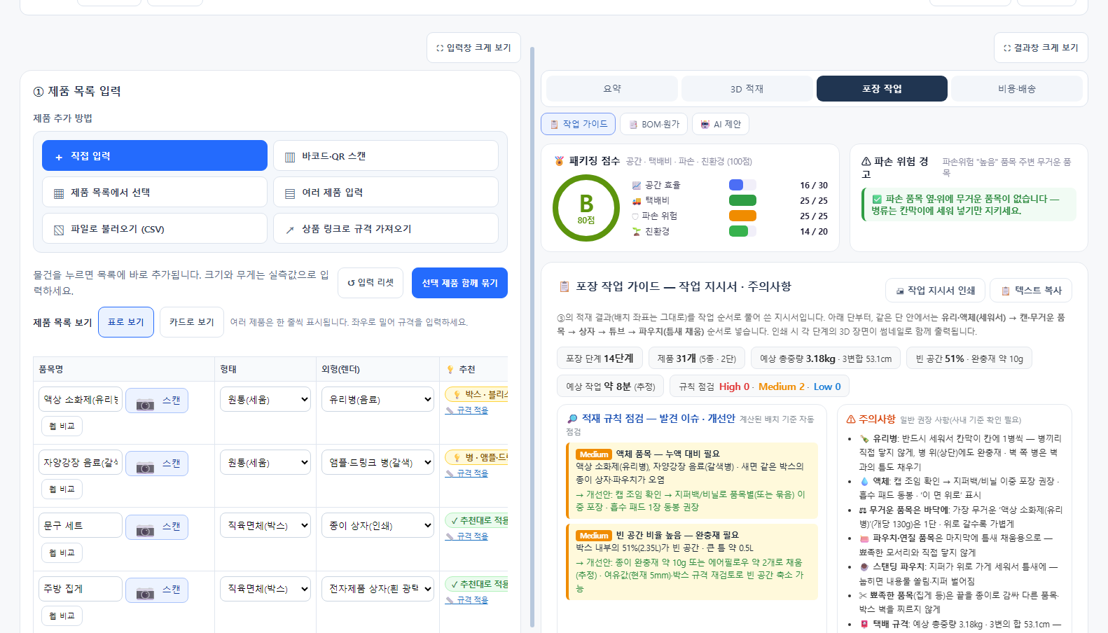Select the 작업 가이드 sub-tab
This screenshot has height=633, width=1108.
tap(578, 124)
